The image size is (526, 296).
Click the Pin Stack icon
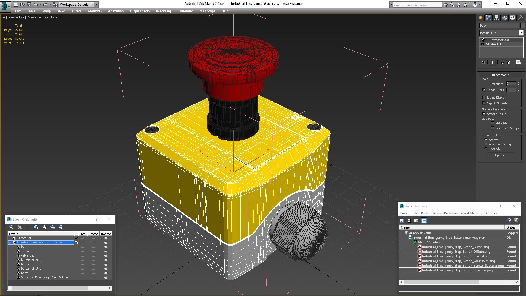click(483, 62)
